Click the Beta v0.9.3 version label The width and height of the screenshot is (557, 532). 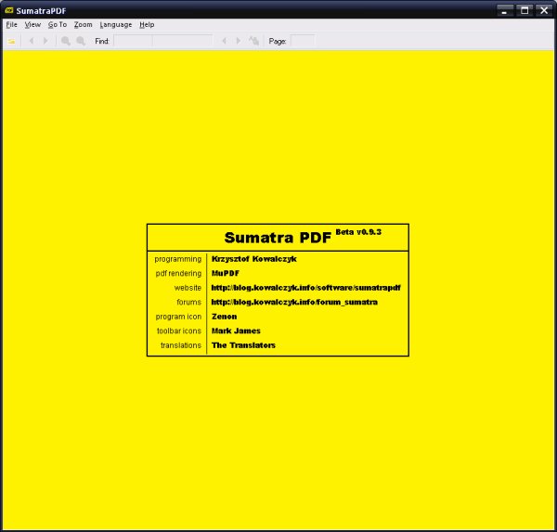358,232
